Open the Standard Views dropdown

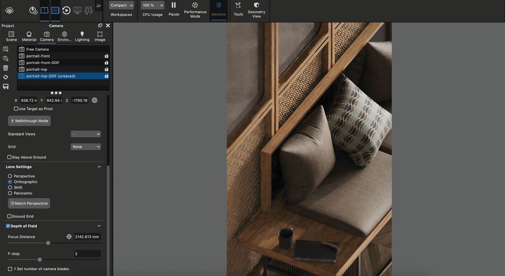point(86,134)
